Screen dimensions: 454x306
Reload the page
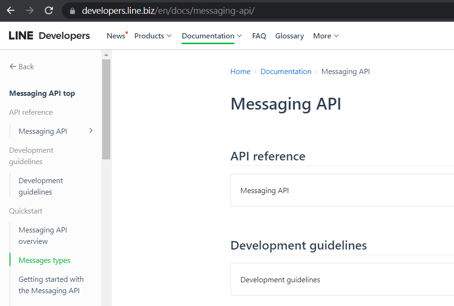[x=48, y=10]
